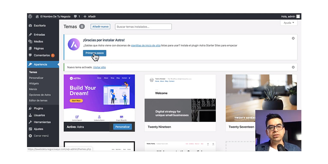Screen dimensions: 328x164
Task: Click the themes count badge 5
Action: (x=82, y=27)
